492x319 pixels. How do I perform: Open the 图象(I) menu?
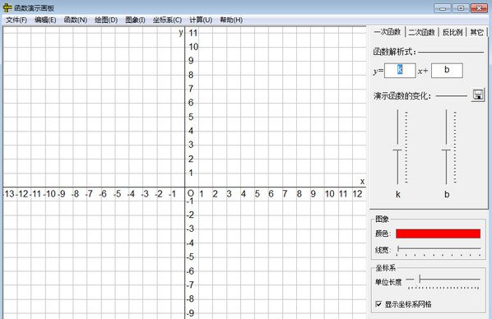pyautogui.click(x=135, y=20)
